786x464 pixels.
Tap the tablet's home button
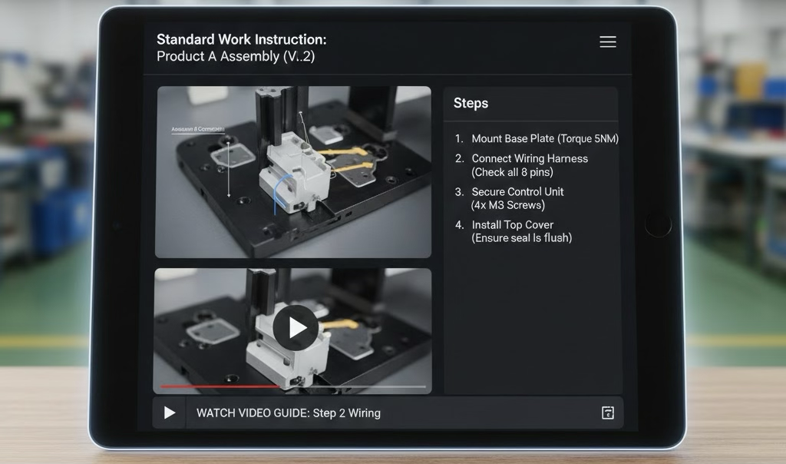pyautogui.click(x=658, y=224)
